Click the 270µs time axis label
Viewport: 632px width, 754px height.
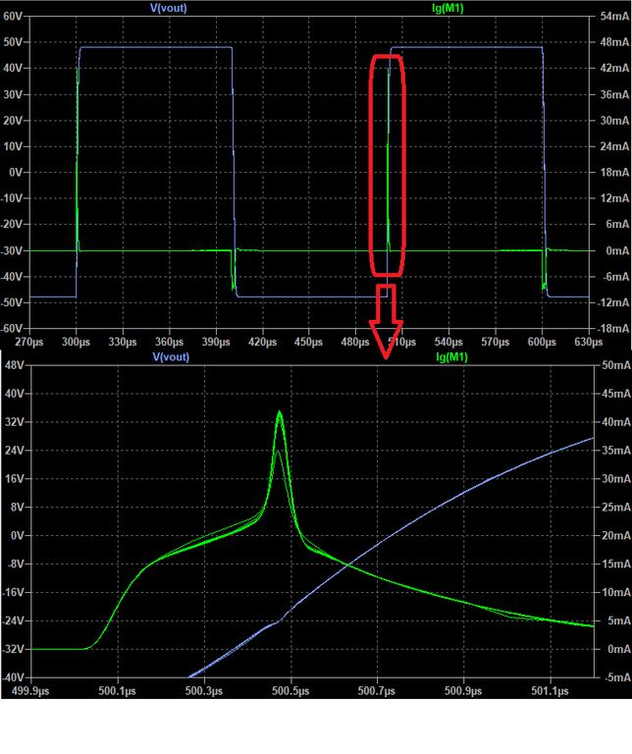29,342
